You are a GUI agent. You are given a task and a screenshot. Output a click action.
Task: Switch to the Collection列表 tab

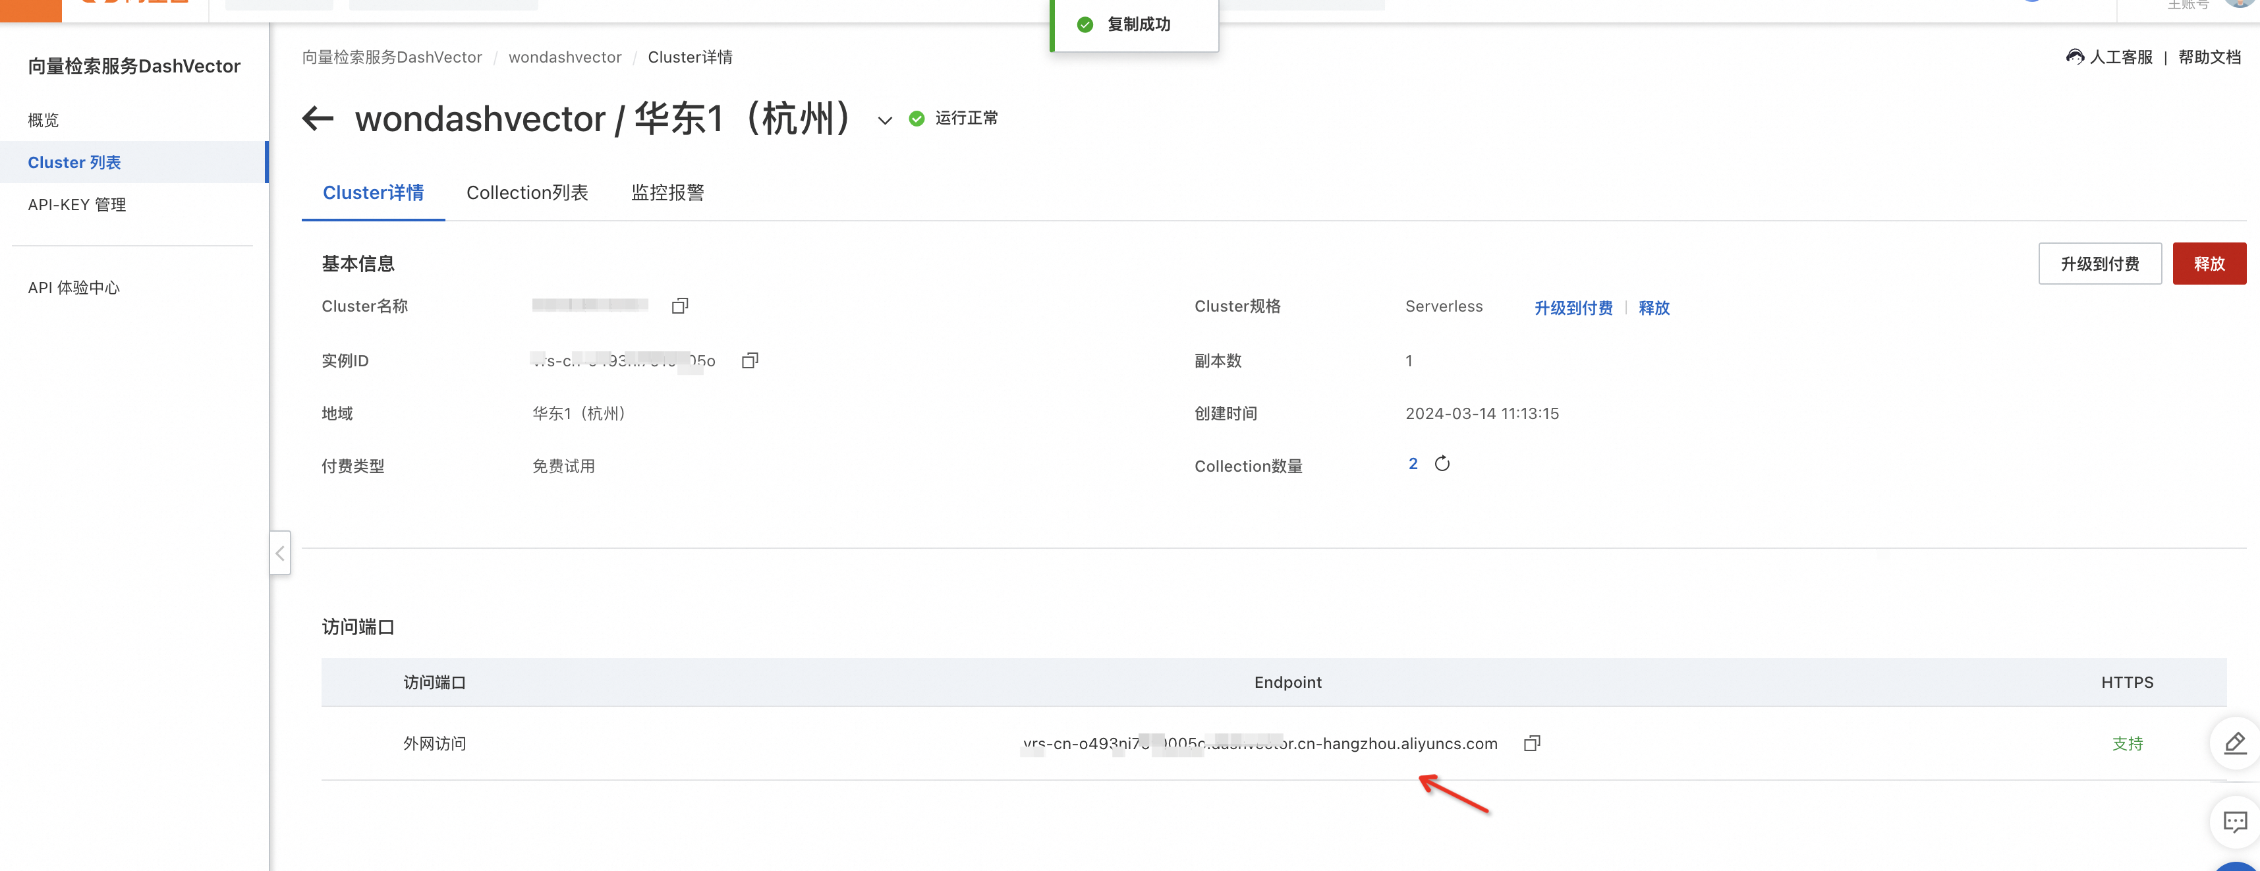527,192
